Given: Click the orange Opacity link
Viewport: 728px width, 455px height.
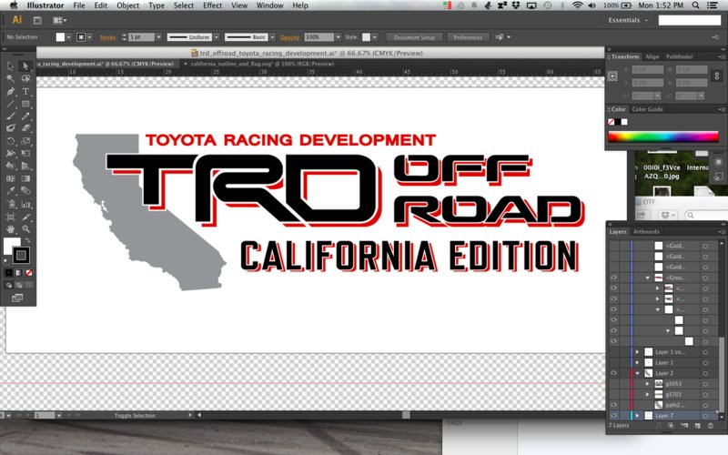Looking at the screenshot, I should pos(289,37).
